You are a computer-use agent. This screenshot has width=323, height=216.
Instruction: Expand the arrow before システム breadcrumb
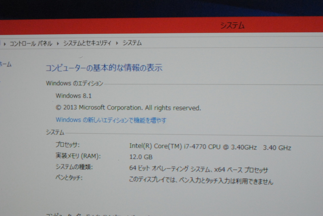point(117,43)
